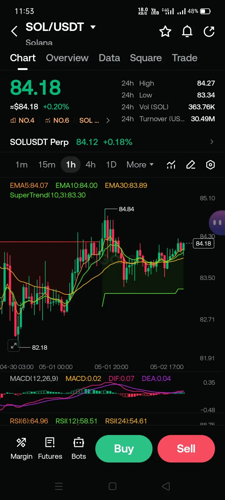Add SOL/USDT to favorites with star
Screen dimensions: 225x500
165,31
